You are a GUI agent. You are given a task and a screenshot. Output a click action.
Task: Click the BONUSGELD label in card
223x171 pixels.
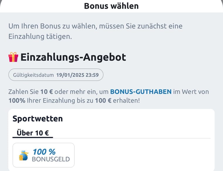tap(51, 159)
